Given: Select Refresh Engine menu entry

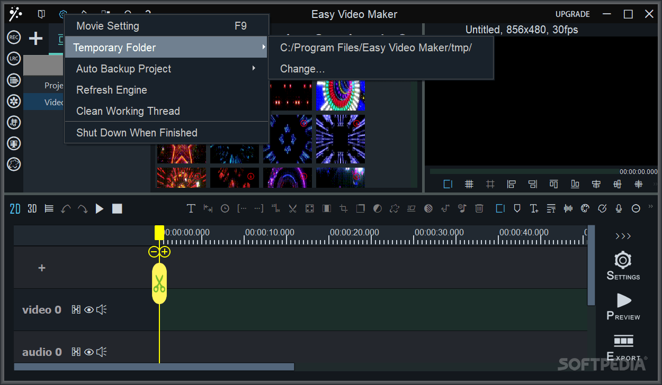Looking at the screenshot, I should (166, 90).
